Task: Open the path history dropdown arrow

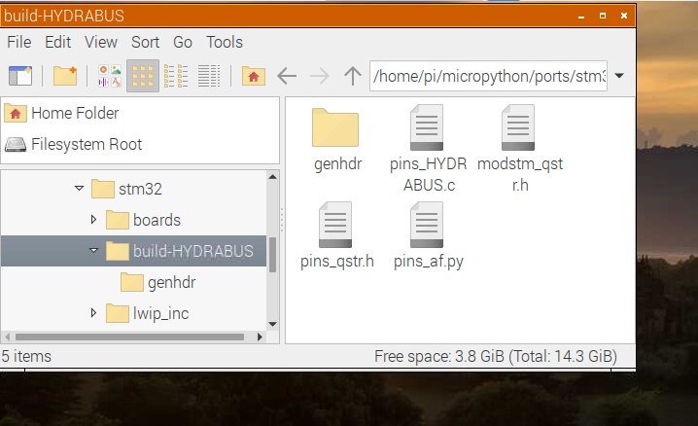Action: point(619,76)
